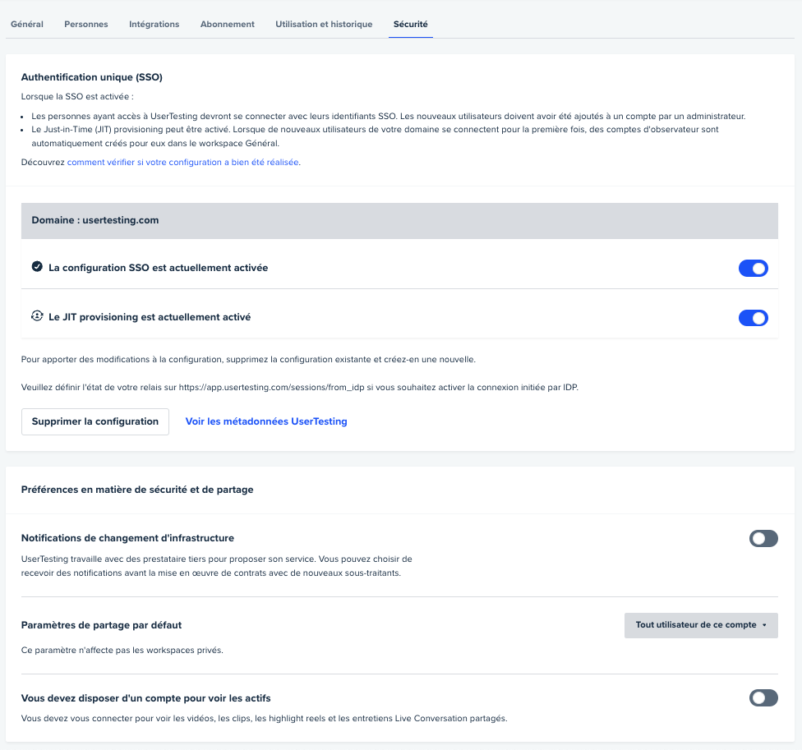
Task: Click the Sécurité tab
Action: (x=410, y=25)
